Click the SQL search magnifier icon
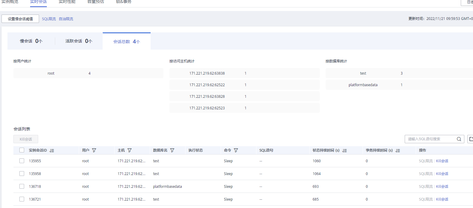The width and height of the screenshot is (473, 208). [x=459, y=139]
